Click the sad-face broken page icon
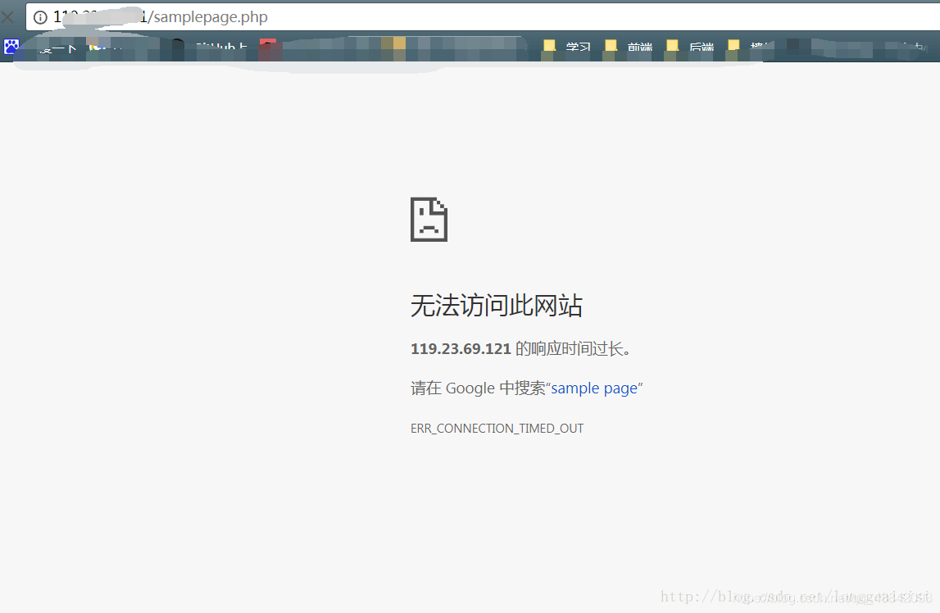 click(428, 219)
